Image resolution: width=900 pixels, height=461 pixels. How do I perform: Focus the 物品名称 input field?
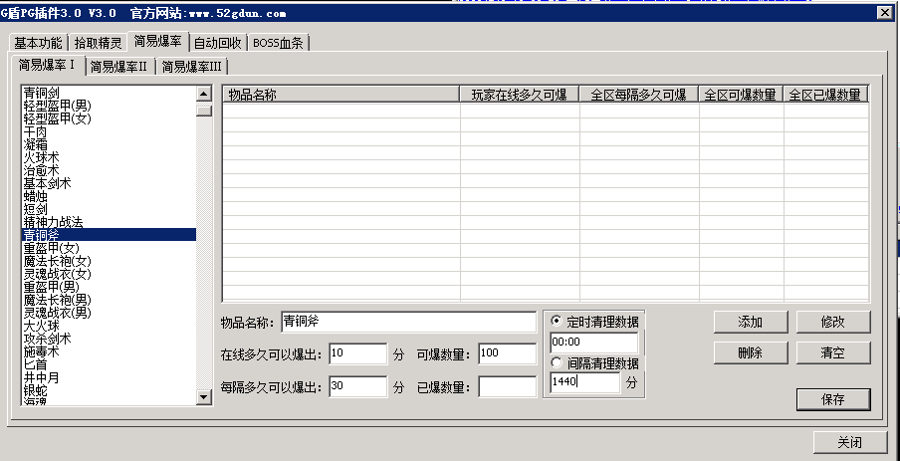408,322
